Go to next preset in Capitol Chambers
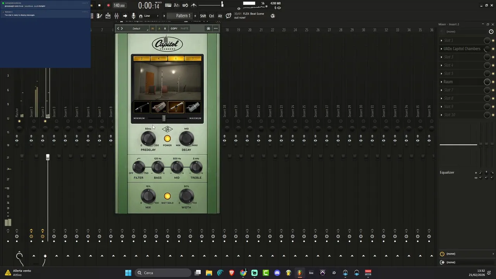The image size is (496, 279). 122,28
